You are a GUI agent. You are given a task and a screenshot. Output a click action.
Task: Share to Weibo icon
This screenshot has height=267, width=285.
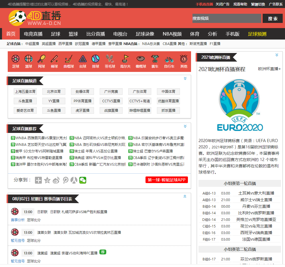click(56, 180)
